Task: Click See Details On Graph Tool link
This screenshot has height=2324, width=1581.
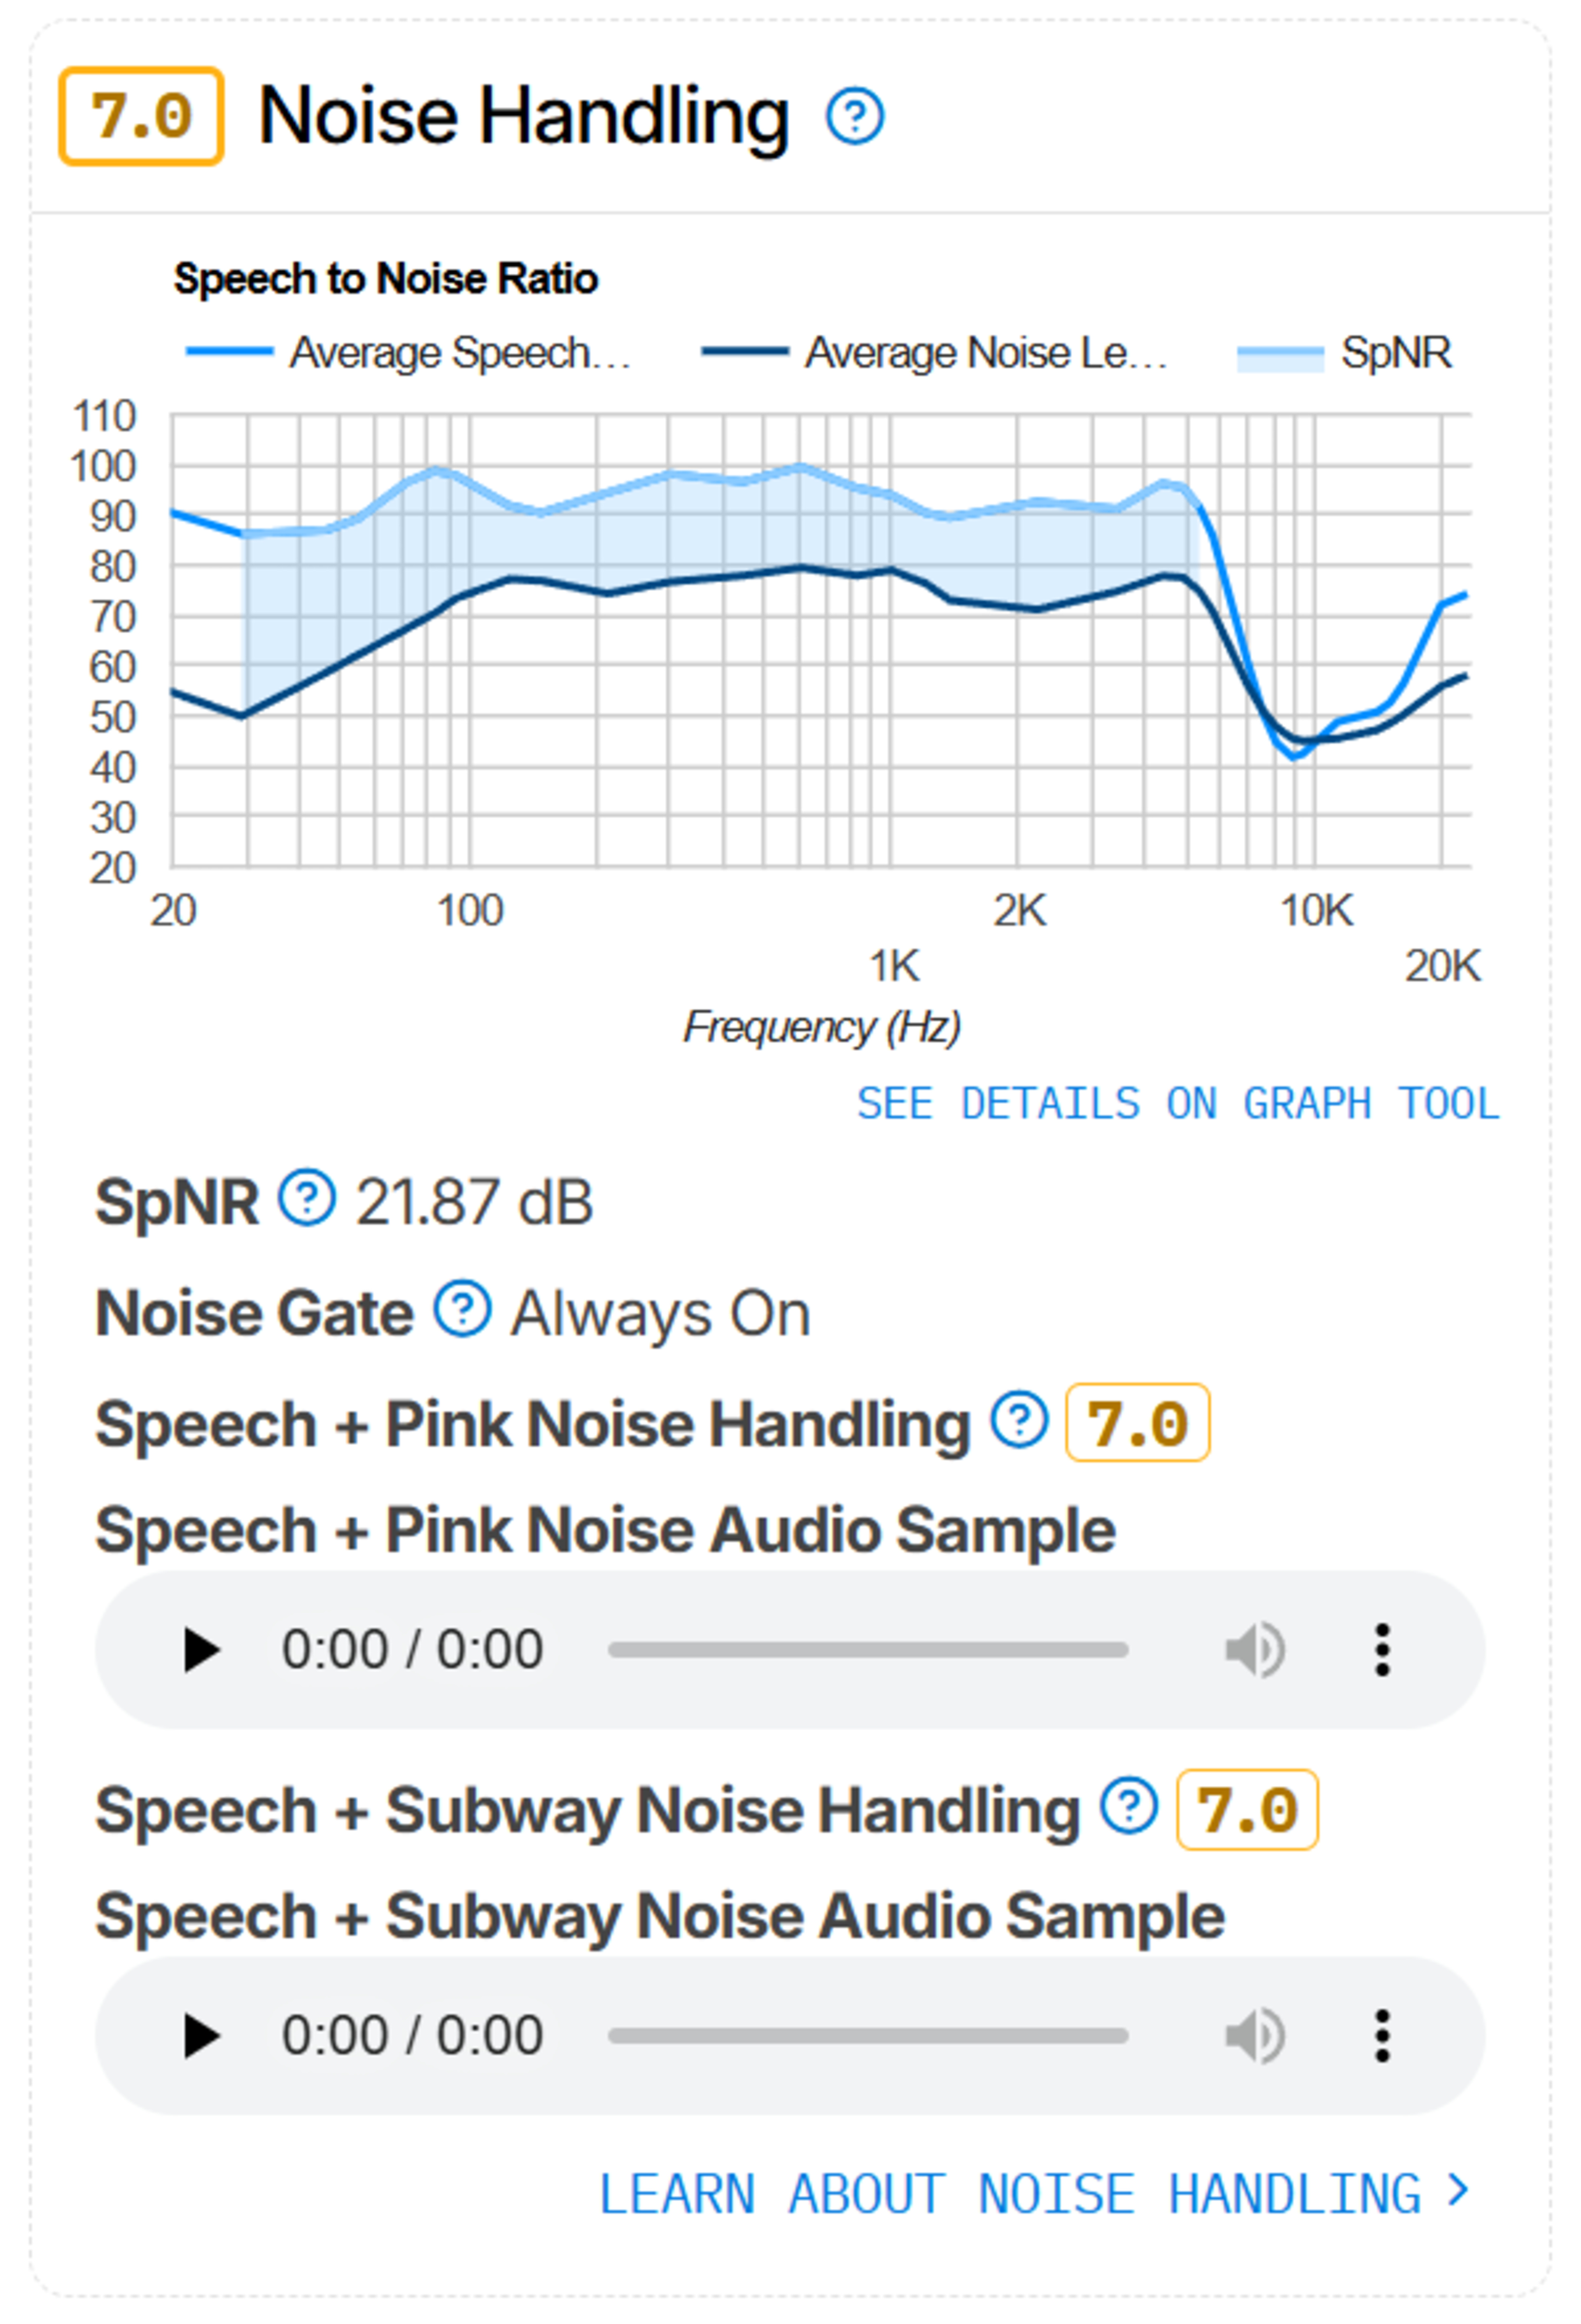Action: (x=1177, y=1104)
